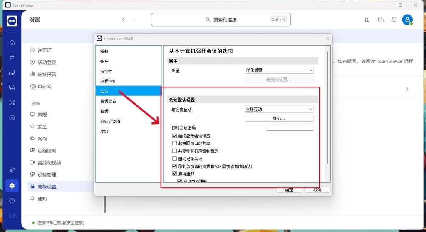Open the devices monitor sidebar icon
Screen dimensions: 426x232
(12, 72)
